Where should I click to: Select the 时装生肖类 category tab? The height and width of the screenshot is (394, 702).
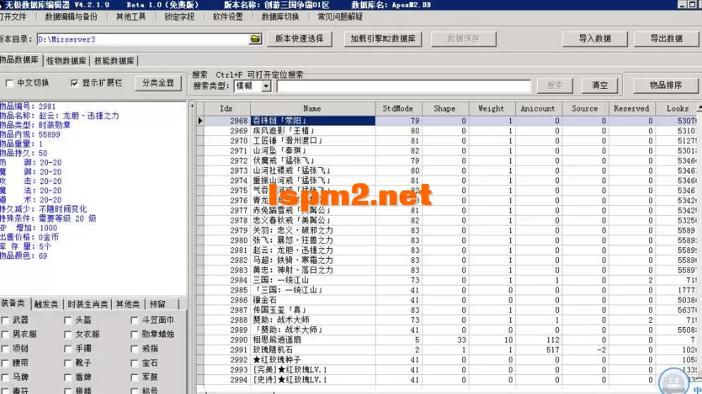click(87, 304)
